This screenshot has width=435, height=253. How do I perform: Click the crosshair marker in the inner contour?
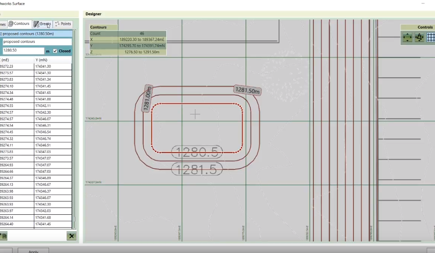[195, 114]
